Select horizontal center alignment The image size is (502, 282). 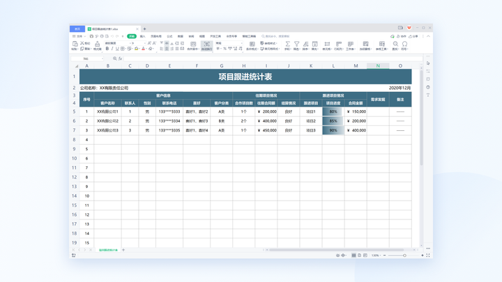pos(167,49)
